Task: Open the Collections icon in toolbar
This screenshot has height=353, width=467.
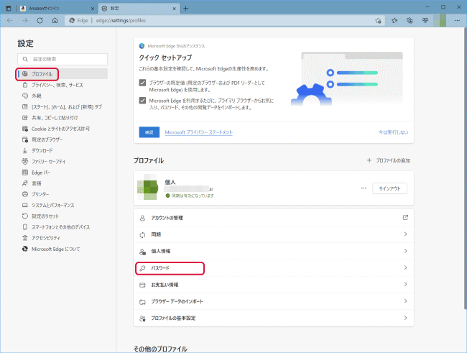Action: click(x=410, y=21)
